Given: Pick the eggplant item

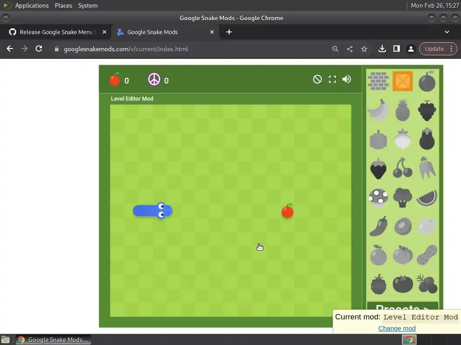Looking at the screenshot, I should (x=427, y=139).
